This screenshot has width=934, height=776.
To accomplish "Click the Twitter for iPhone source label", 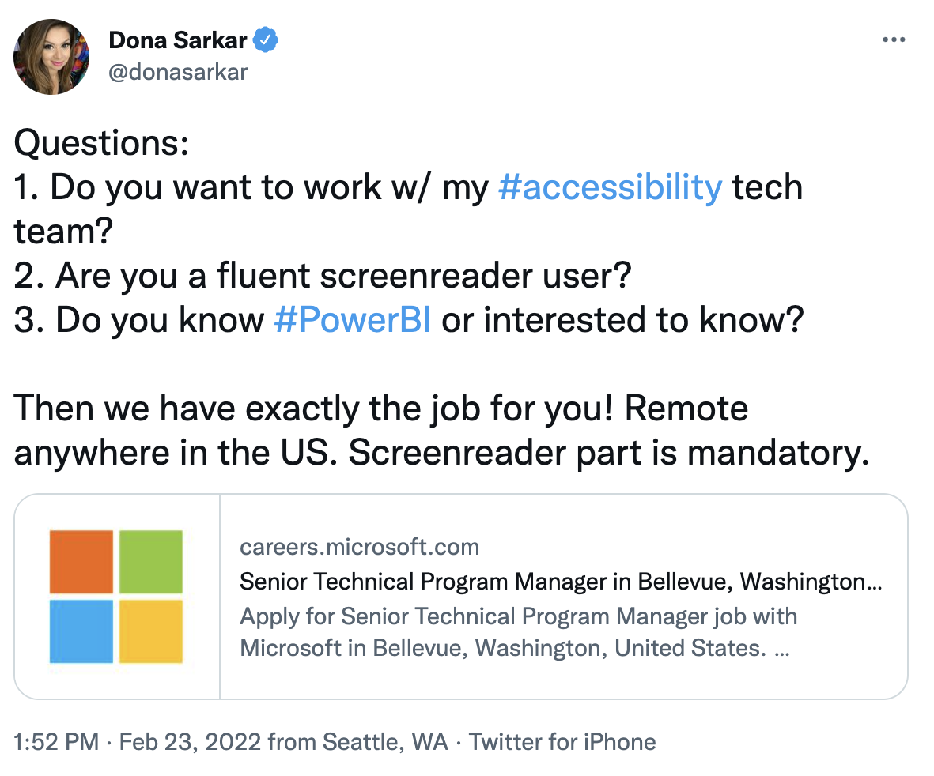I will 562,742.
